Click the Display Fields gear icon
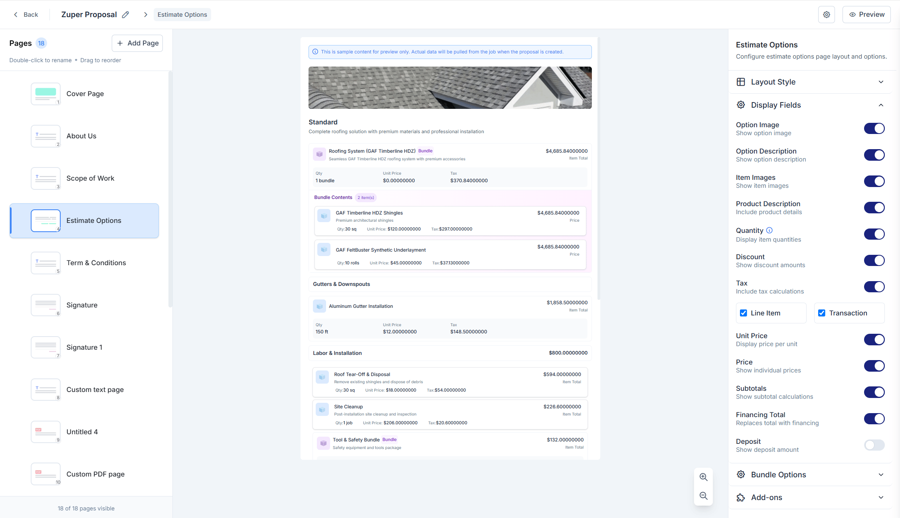 click(741, 105)
